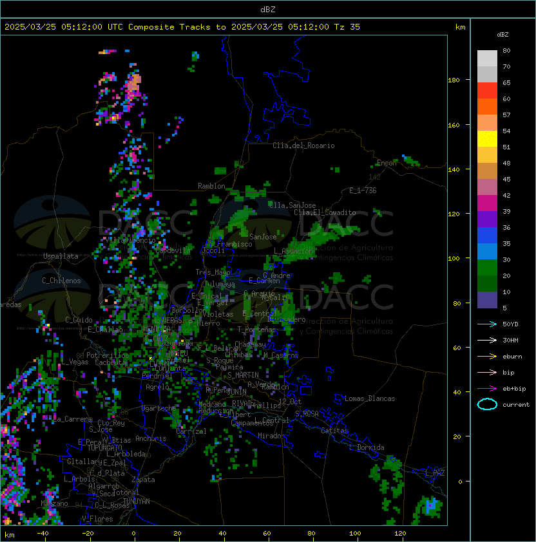This screenshot has height=542, width=536.
Task: Click the cyan 'current' ellipse legend icon
Action: coord(487,404)
